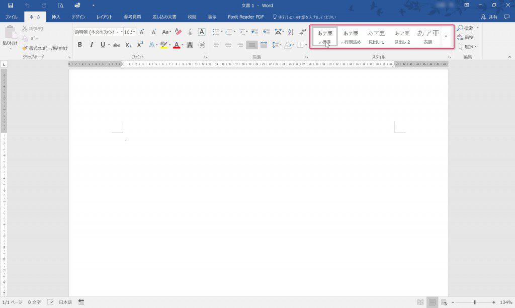Clear all formatting with the eraser icon
The image size is (515, 308).
pos(179,32)
